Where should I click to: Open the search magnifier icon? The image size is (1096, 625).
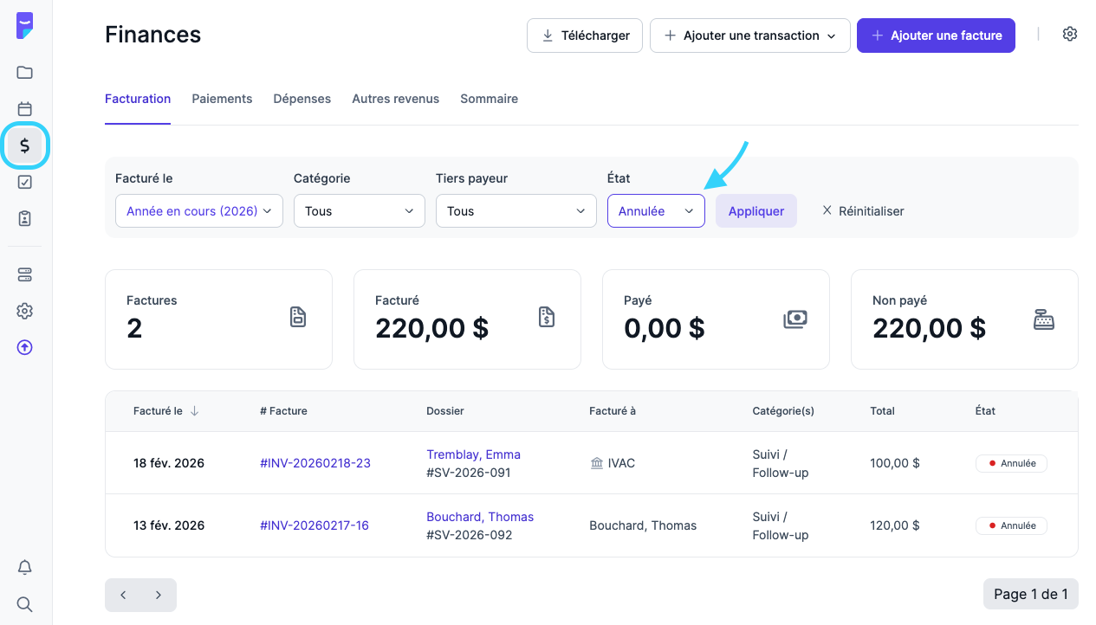click(x=25, y=604)
